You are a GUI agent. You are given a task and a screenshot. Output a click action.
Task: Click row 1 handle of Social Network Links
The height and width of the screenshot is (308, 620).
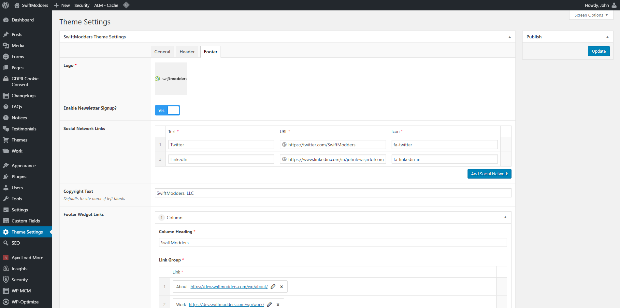coord(160,144)
